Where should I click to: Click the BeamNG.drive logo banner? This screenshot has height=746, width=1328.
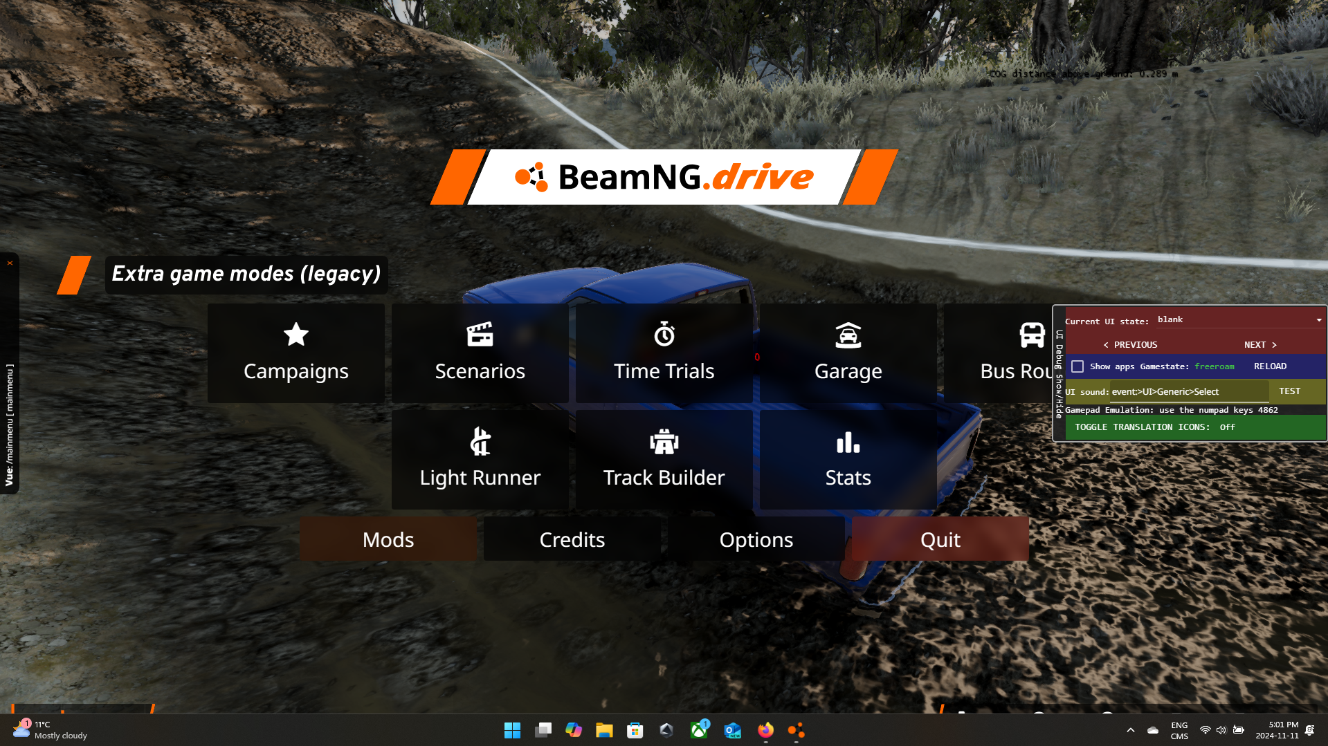[664, 177]
